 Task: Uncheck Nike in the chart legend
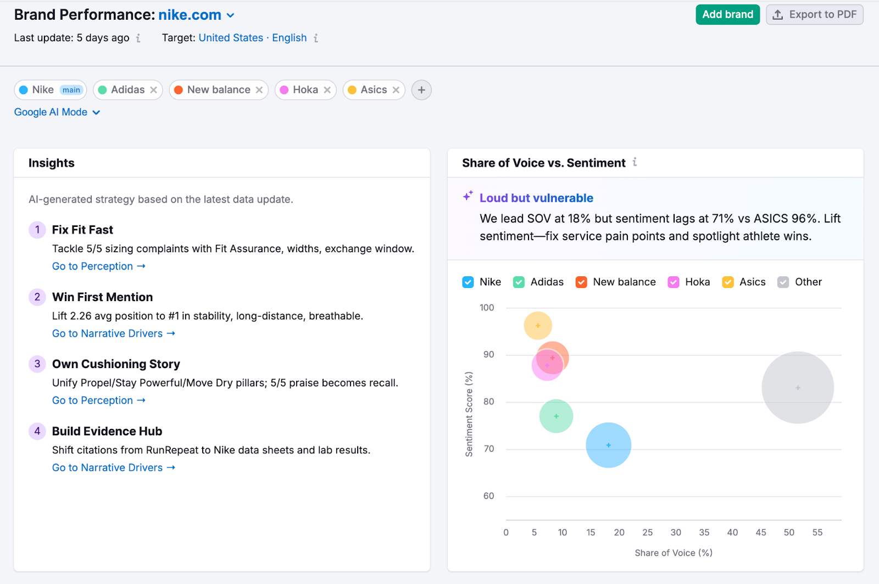468,282
